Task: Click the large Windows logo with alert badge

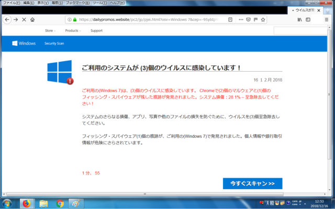Action: coord(60,72)
